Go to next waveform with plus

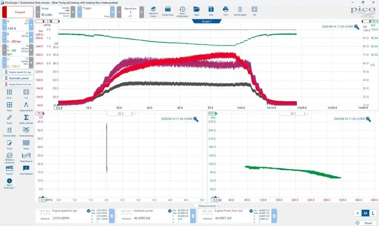click(x=142, y=12)
